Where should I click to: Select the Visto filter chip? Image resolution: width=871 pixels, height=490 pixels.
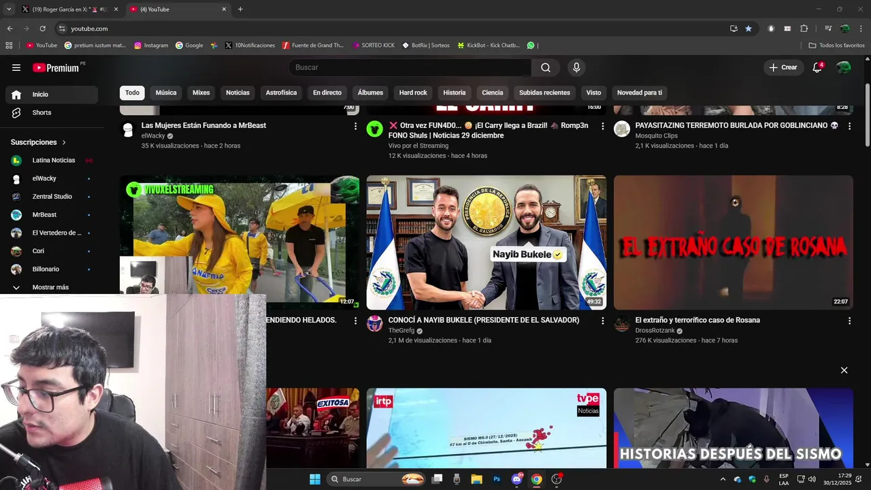click(594, 93)
